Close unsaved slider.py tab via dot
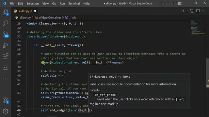The width and height of the screenshot is (209, 117). coord(35,11)
